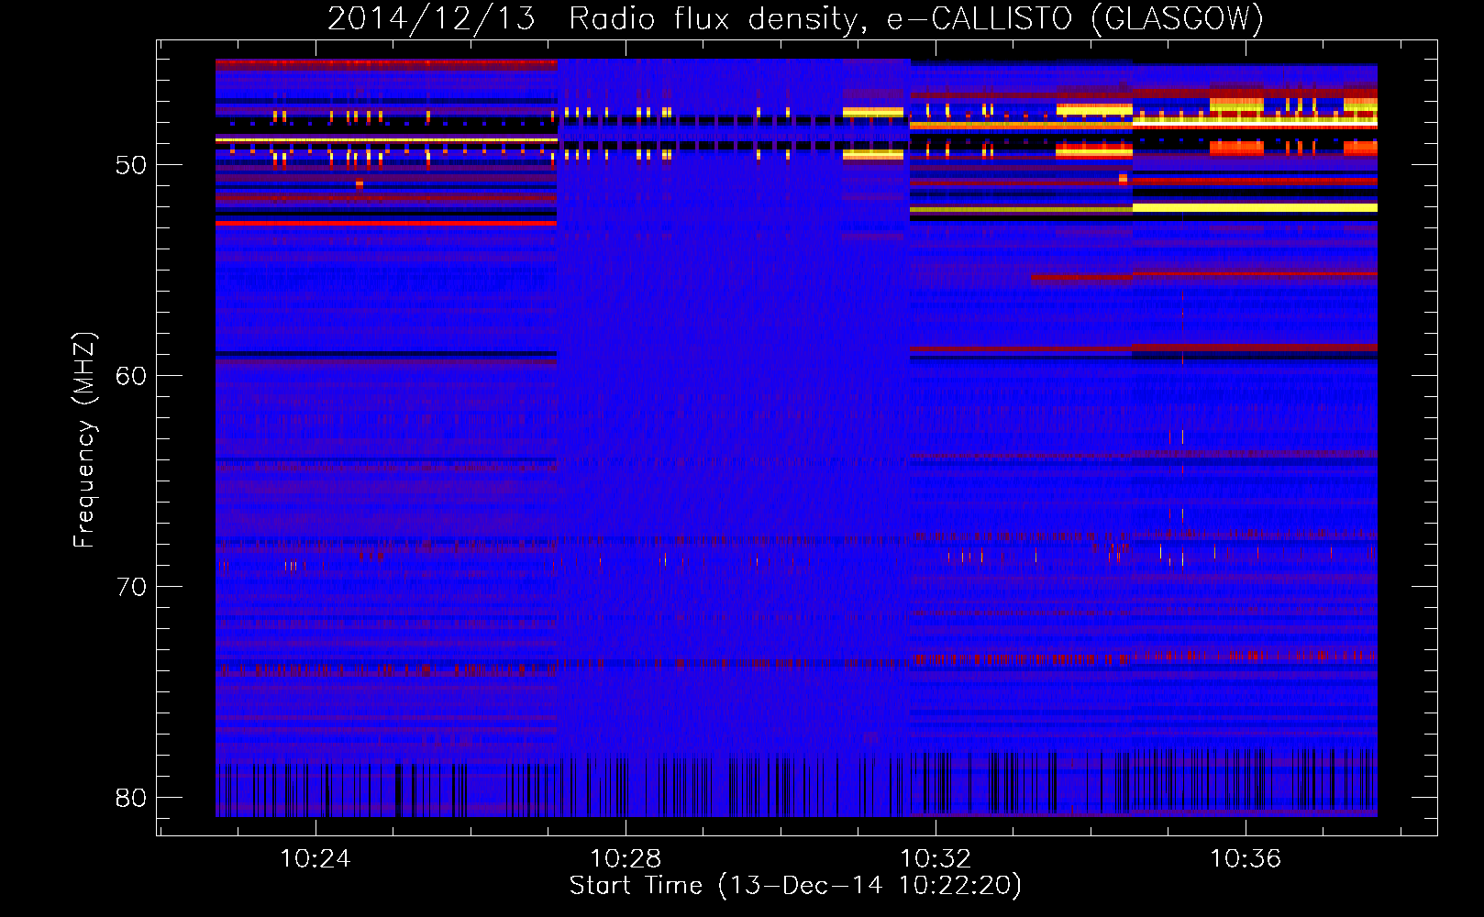This screenshot has width=1484, height=917.
Task: Click the 60 frequency tick label
Action: point(130,376)
